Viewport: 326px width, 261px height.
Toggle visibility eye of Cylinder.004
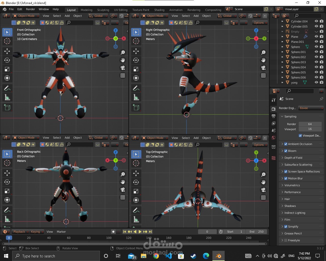pos(316,21)
